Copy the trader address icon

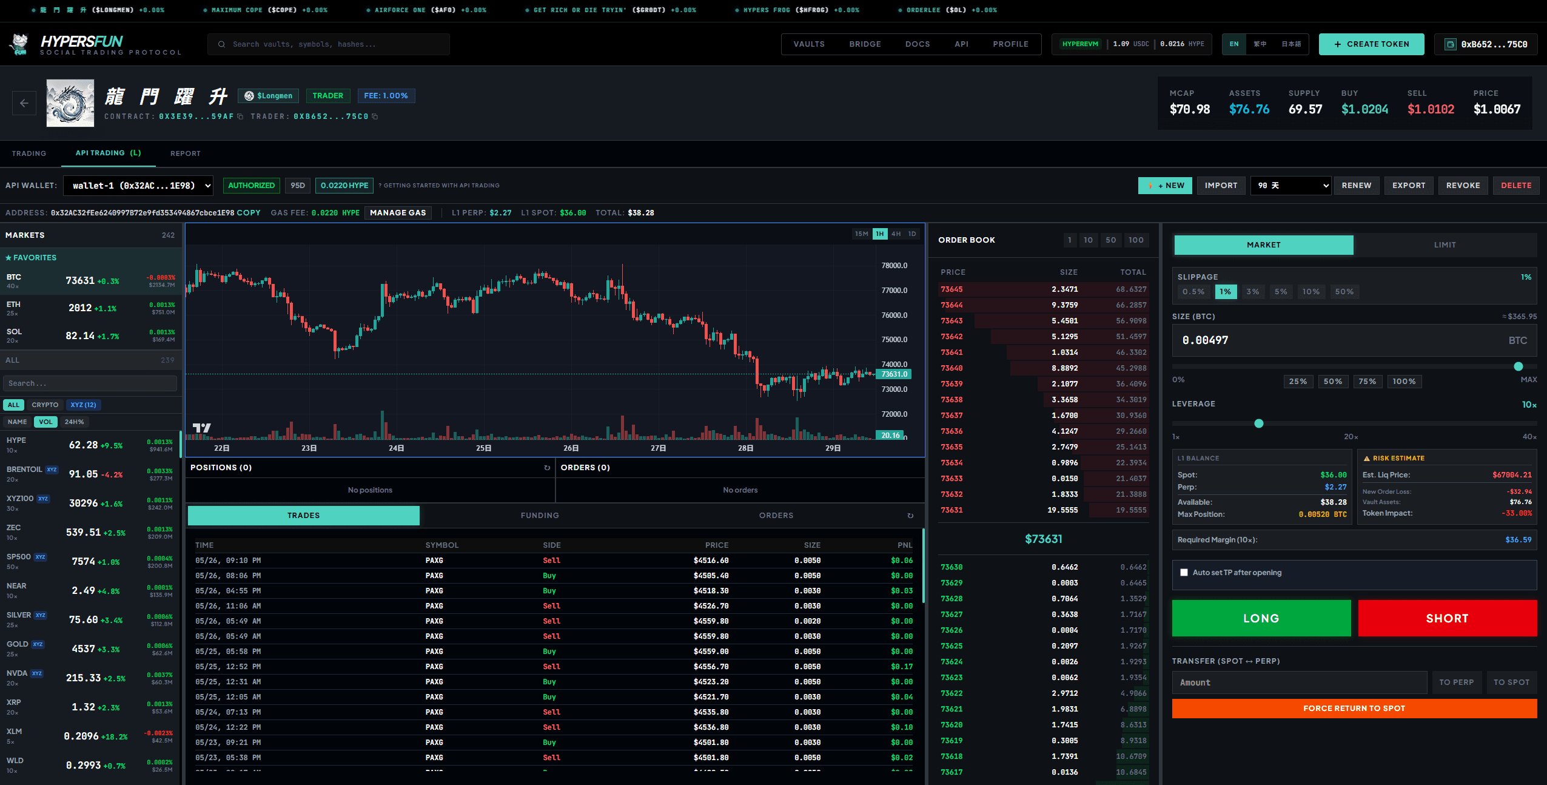(x=375, y=116)
